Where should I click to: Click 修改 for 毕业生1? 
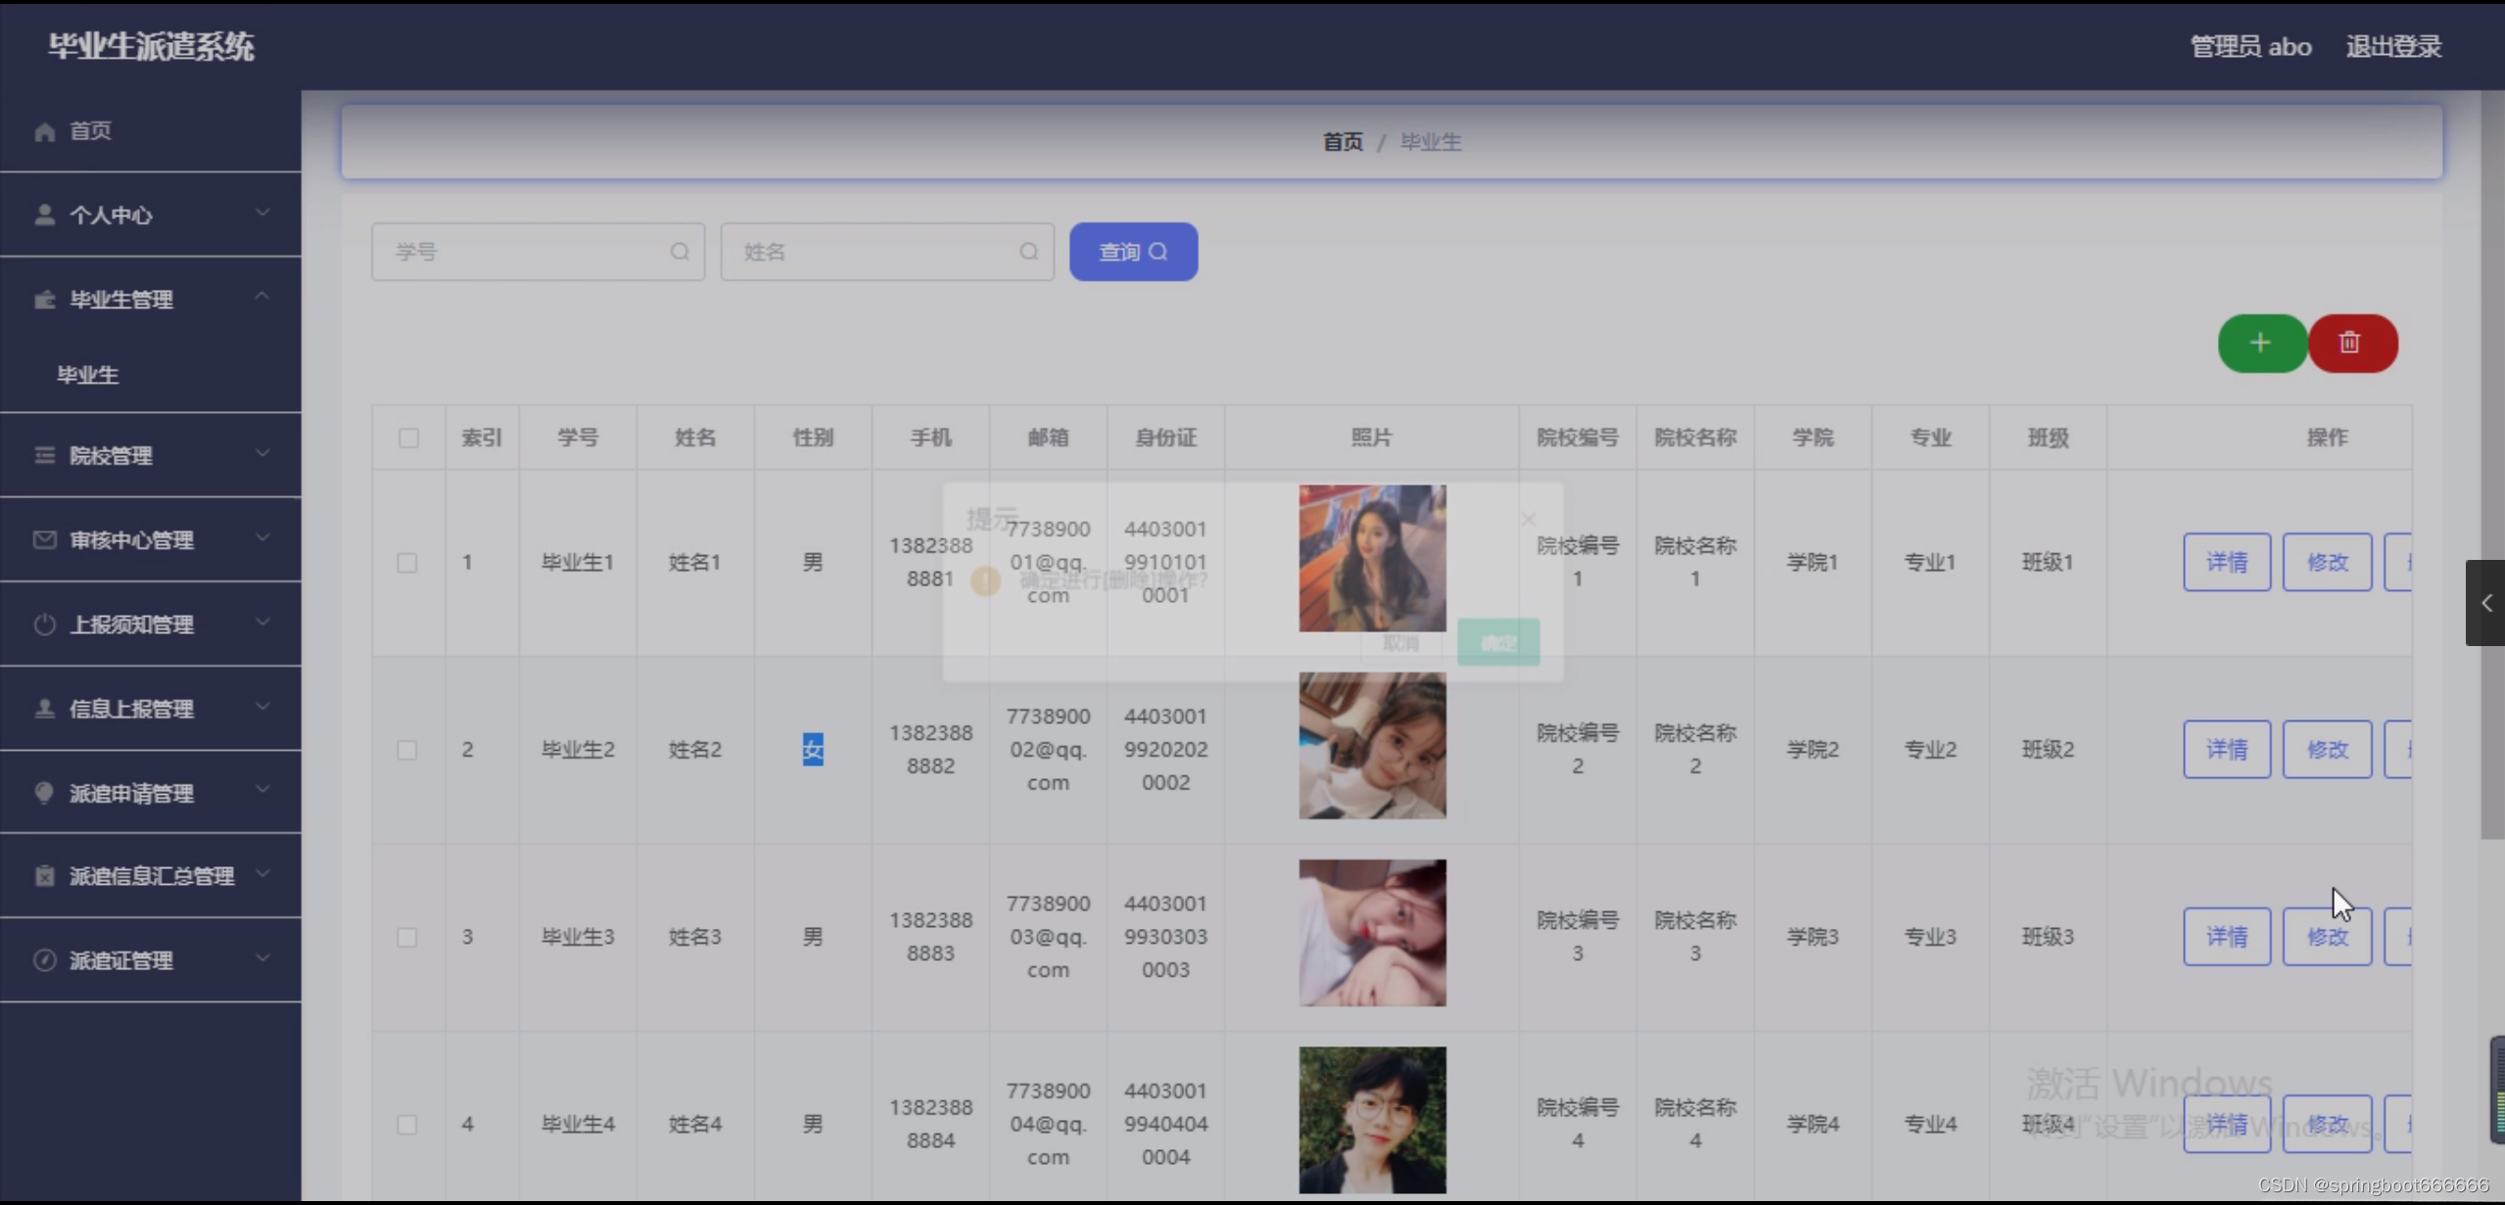click(2327, 562)
